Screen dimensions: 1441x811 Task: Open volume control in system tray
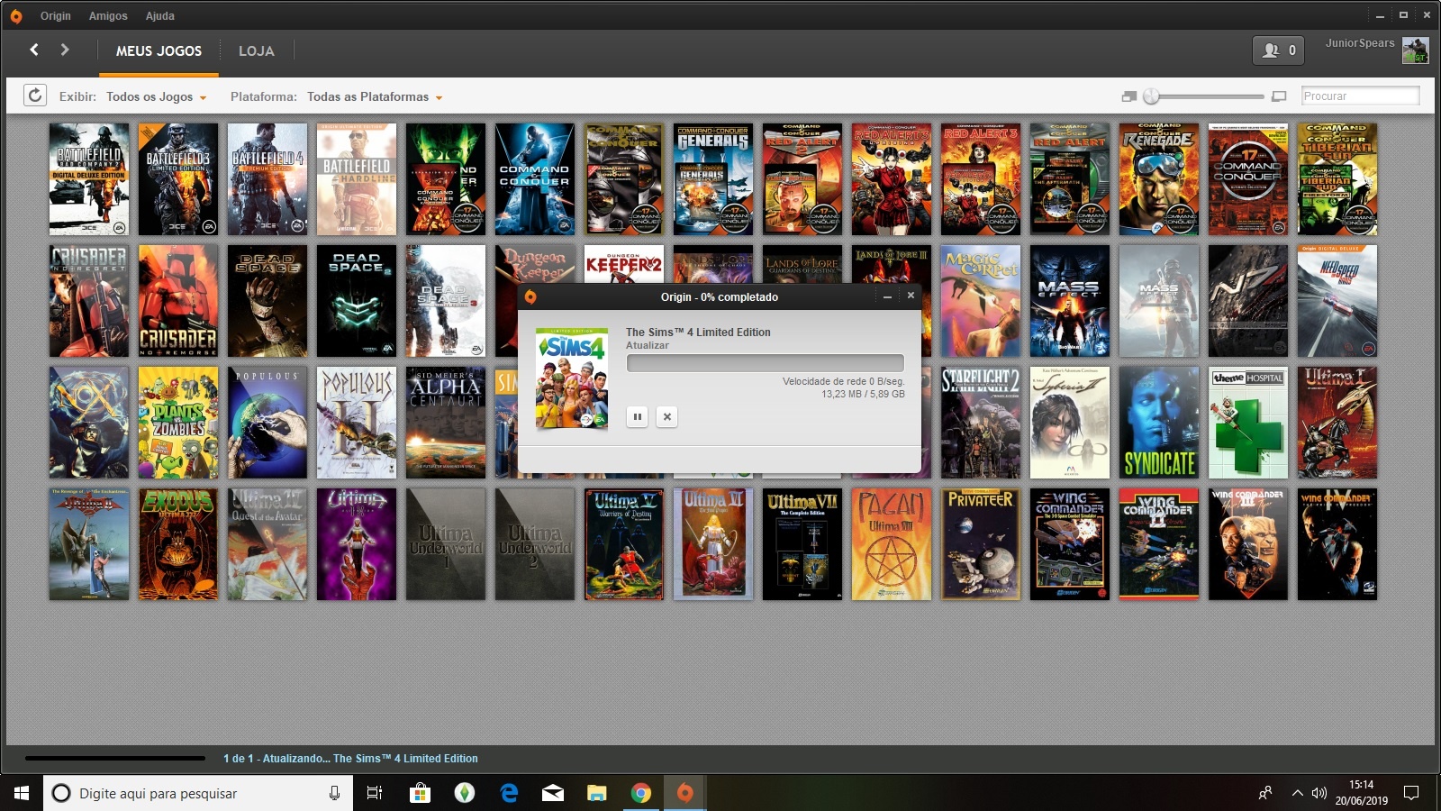coord(1319,793)
